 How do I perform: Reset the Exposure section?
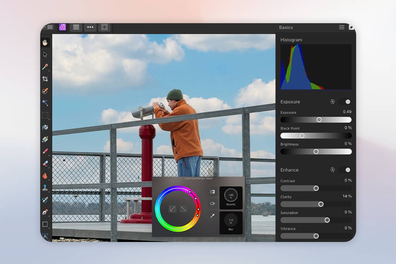tap(333, 102)
